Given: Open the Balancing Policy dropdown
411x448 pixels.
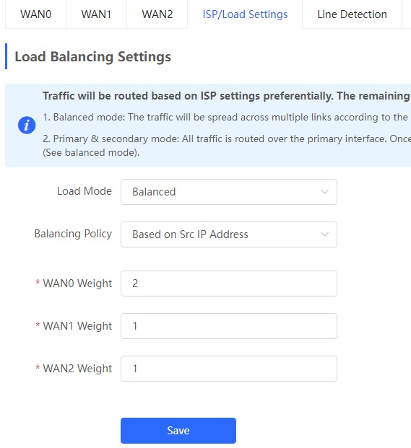Looking at the screenshot, I should pyautogui.click(x=229, y=234).
